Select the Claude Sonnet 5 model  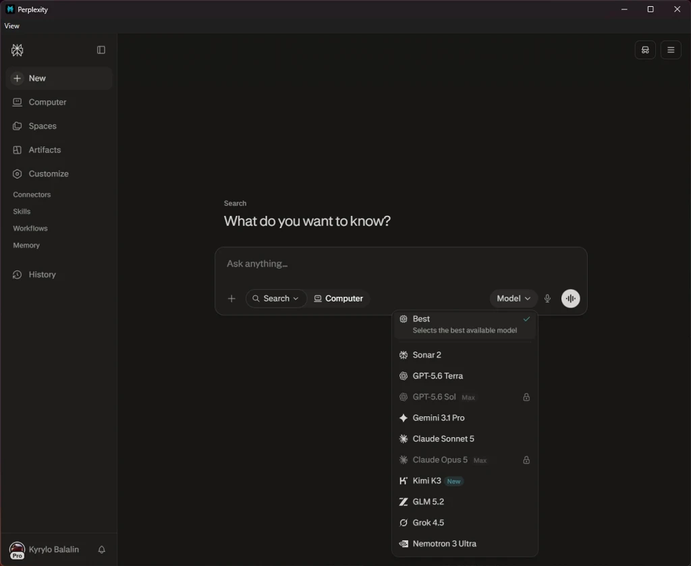[465, 438]
